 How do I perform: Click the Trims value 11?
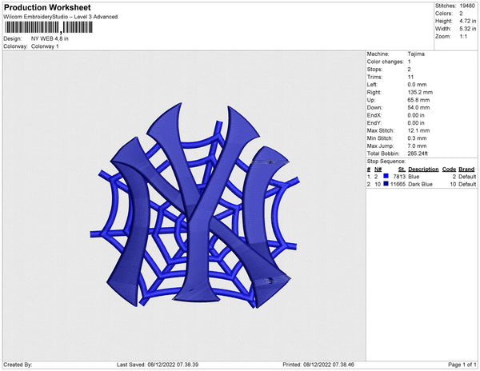click(410, 77)
